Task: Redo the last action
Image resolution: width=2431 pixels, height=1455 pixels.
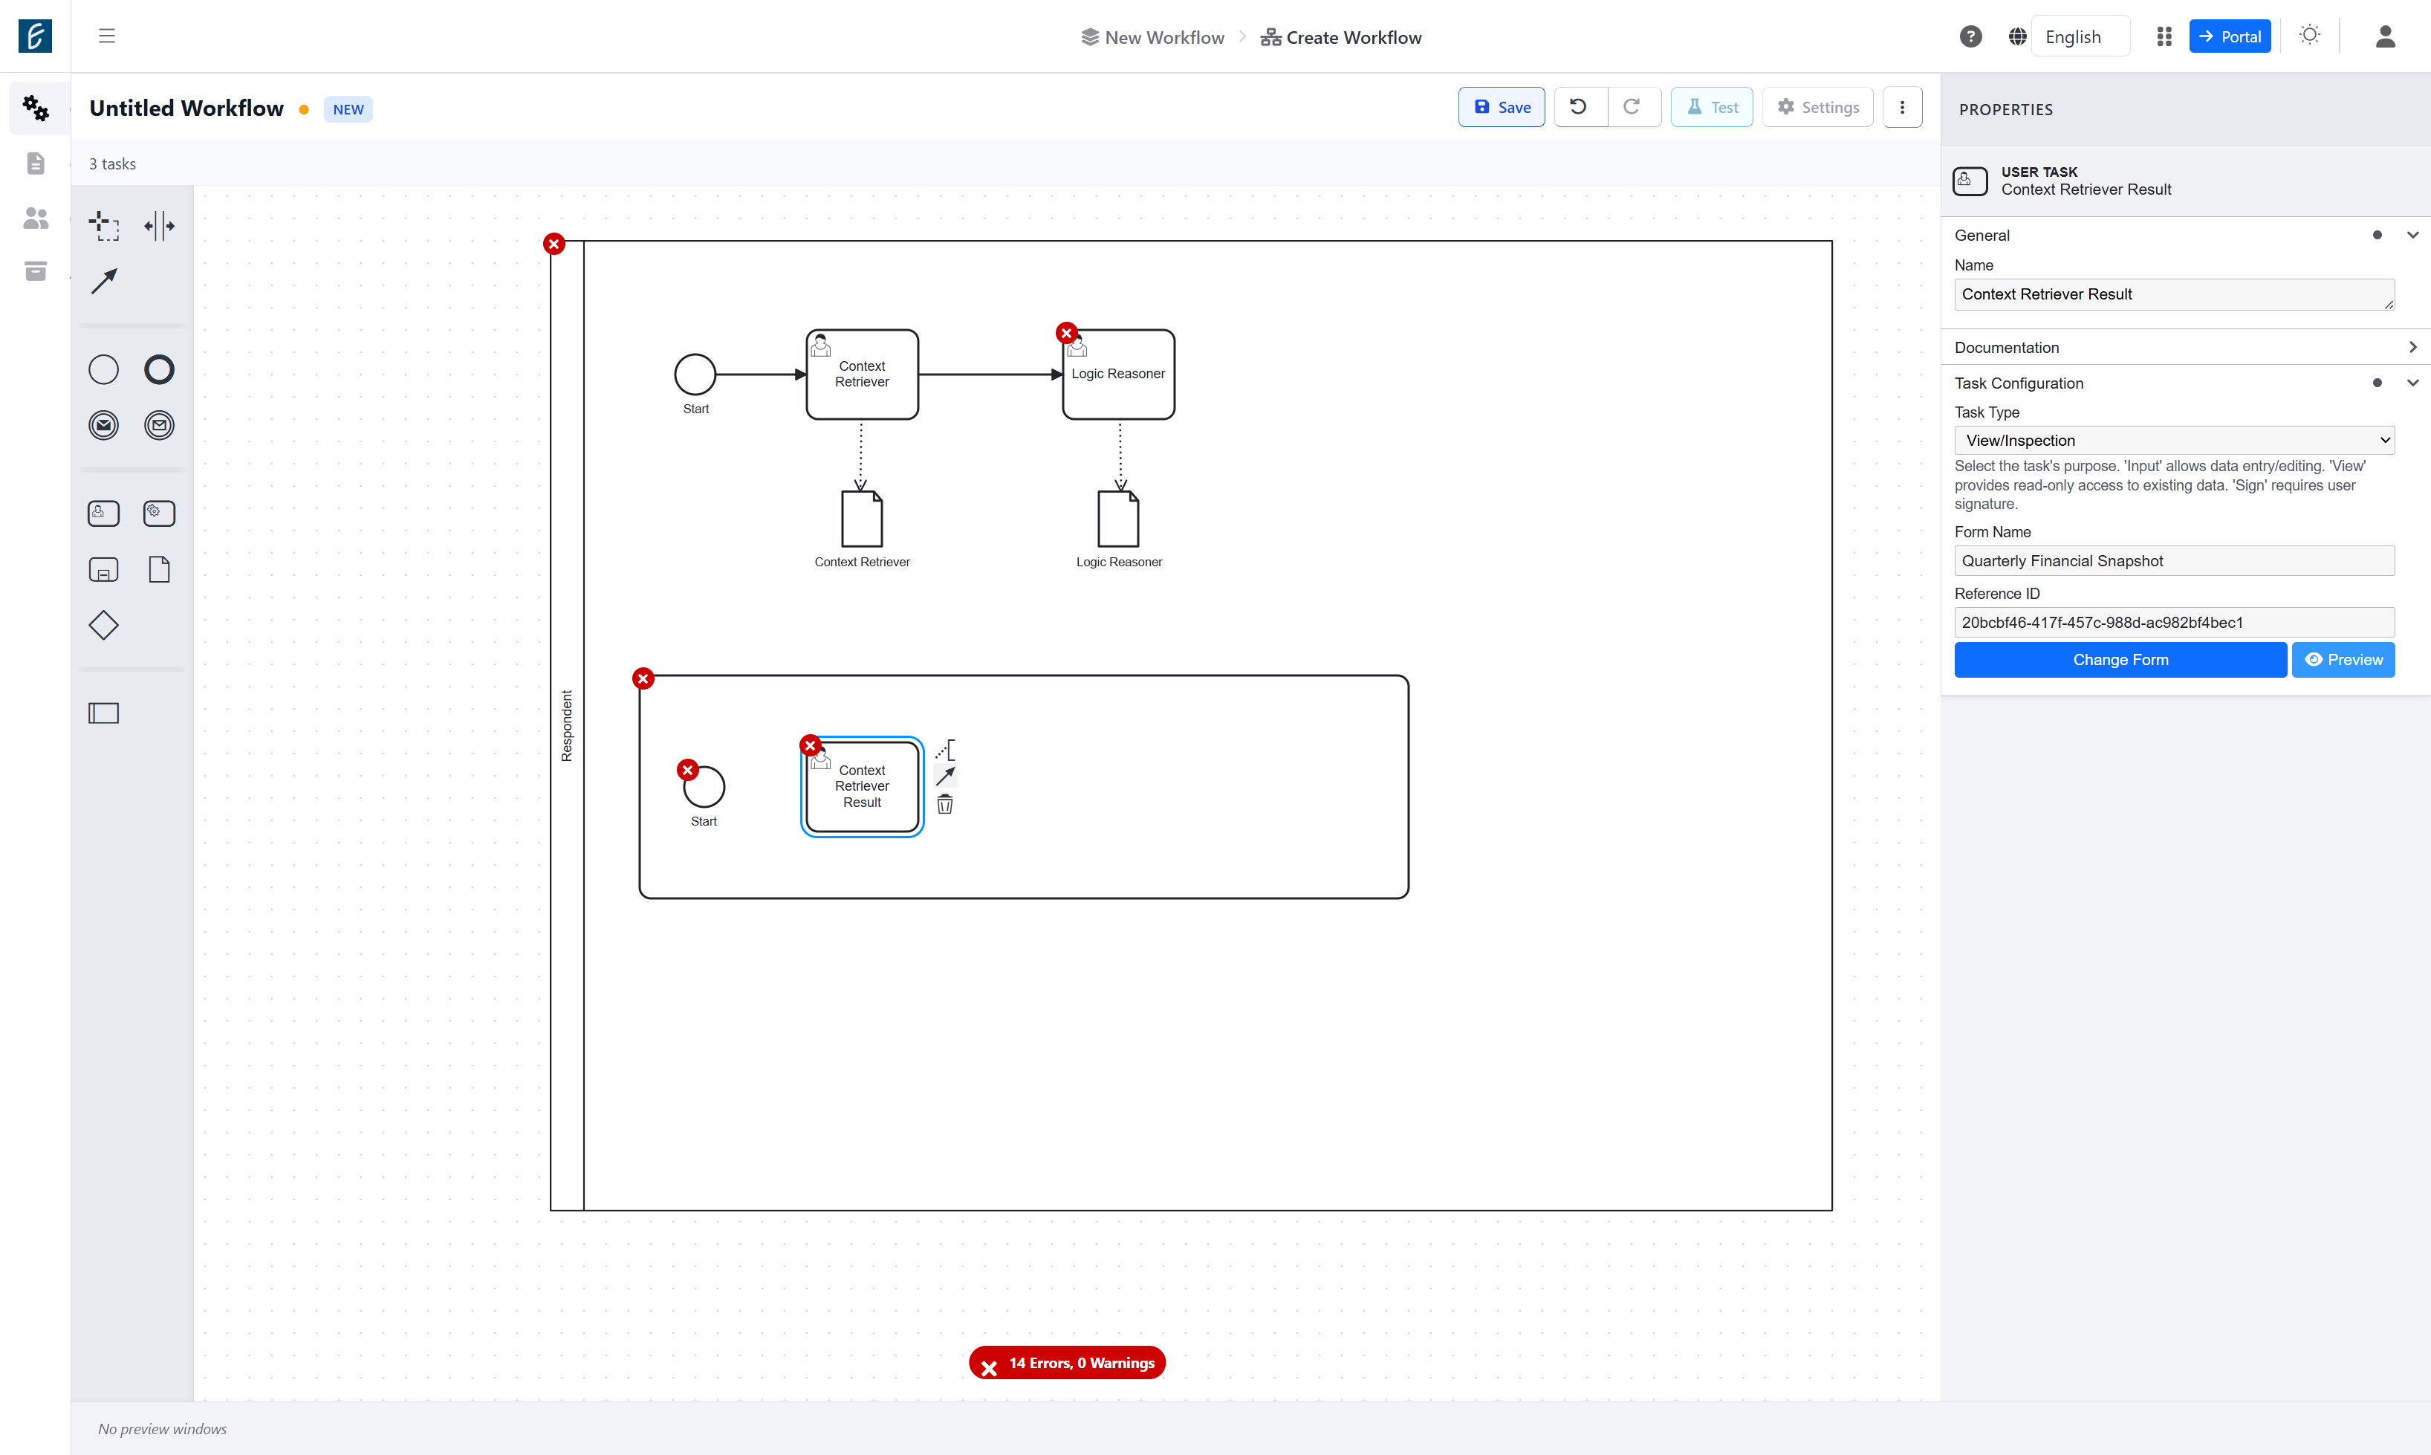Action: 1633,108
